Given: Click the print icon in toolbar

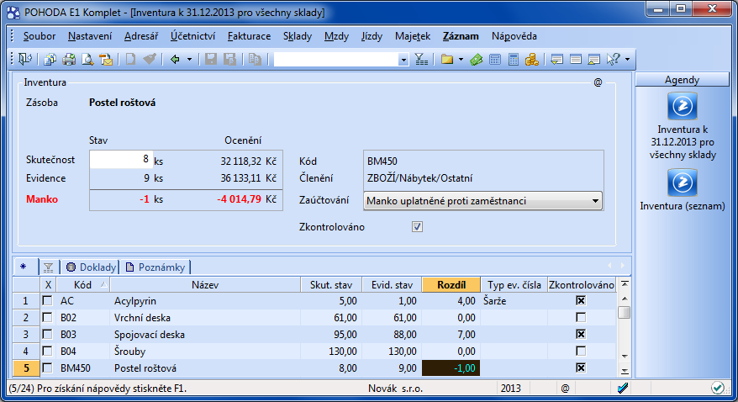Looking at the screenshot, I should (69, 60).
